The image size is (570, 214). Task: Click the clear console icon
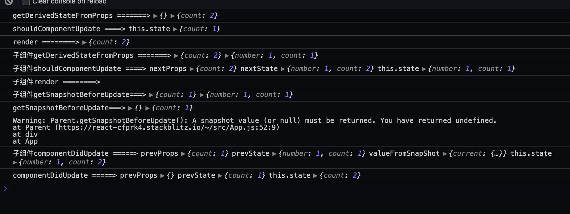tap(9, 2)
